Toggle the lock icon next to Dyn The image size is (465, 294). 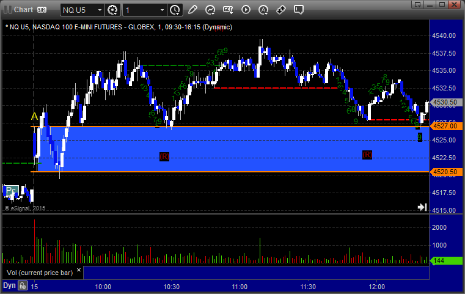pyautogui.click(x=23, y=285)
